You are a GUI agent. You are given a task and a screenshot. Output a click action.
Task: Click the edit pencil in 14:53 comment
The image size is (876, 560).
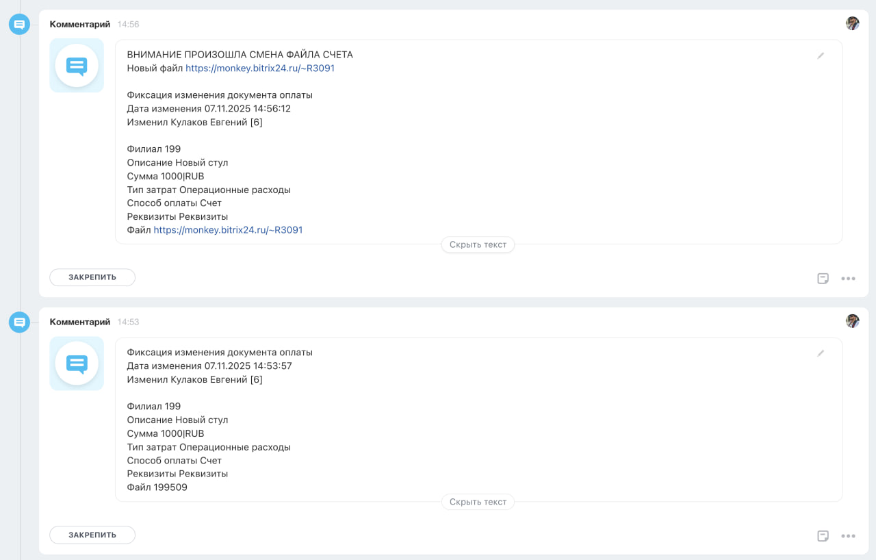pos(821,353)
